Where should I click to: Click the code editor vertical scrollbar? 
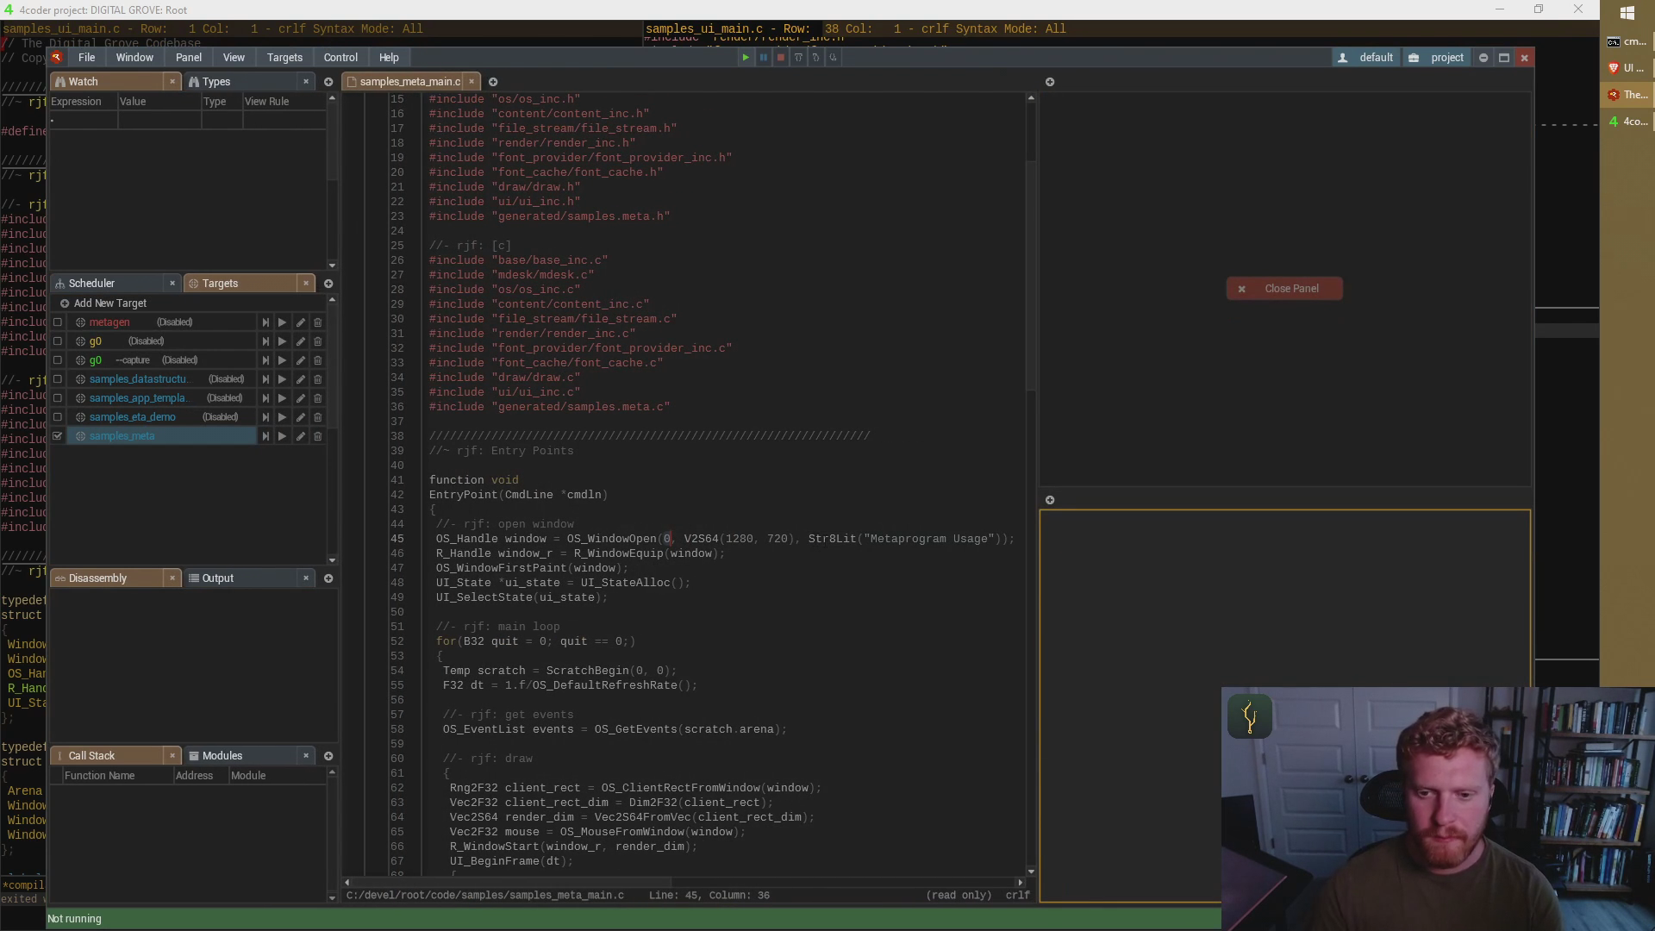point(1031,276)
